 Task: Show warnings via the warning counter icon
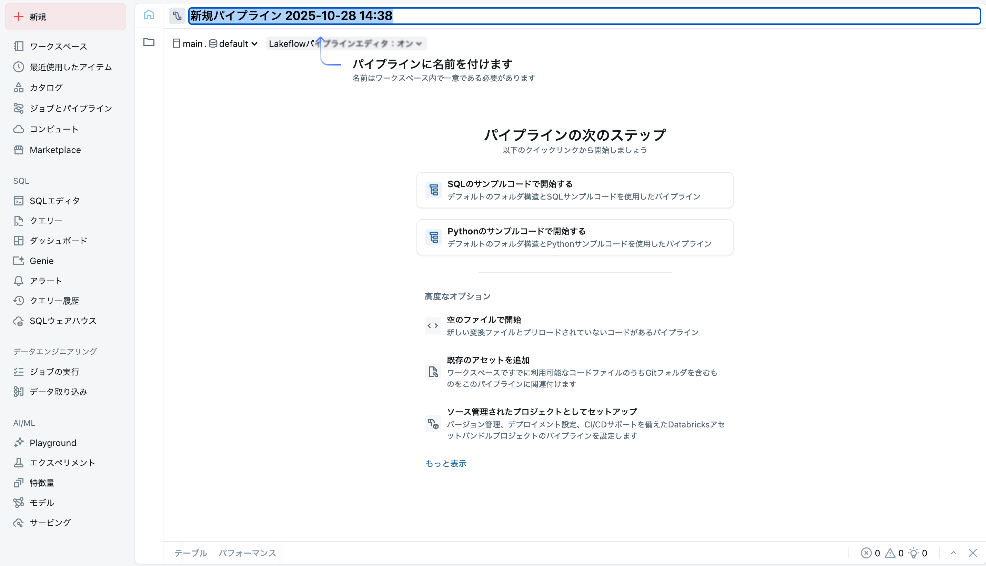pyautogui.click(x=890, y=553)
